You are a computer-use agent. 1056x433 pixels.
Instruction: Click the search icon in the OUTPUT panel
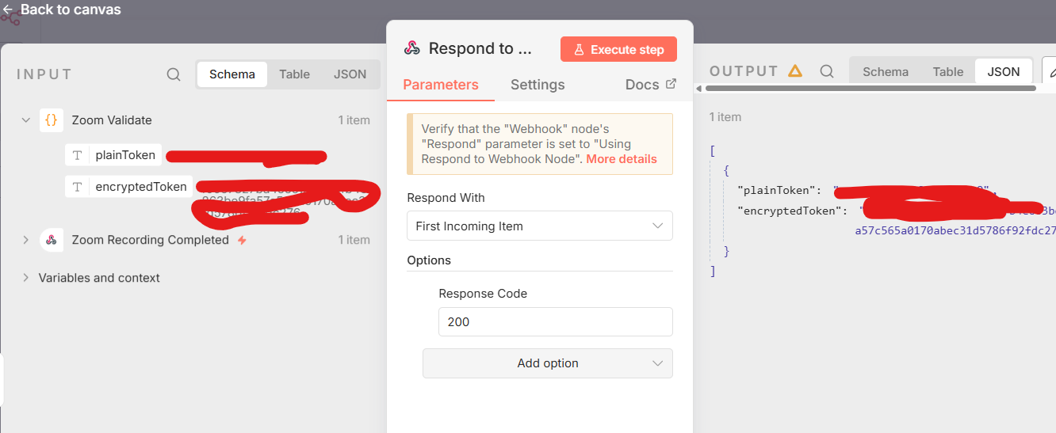click(827, 71)
